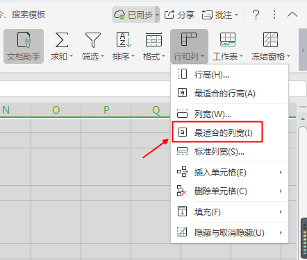Screen dimensions: 307x260
Task: Select 最适合的列宽(I) autofit column width
Action: click(x=229, y=132)
